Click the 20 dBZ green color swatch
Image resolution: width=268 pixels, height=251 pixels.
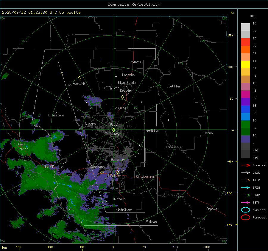(245, 124)
